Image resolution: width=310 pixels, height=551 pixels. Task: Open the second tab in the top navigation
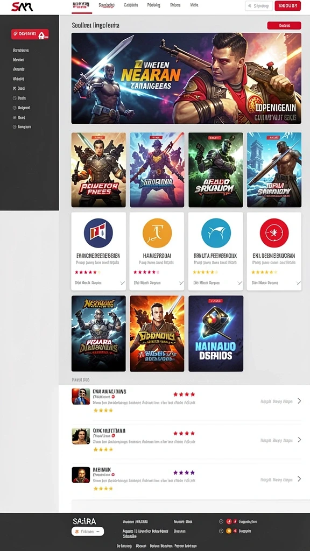point(107,5)
